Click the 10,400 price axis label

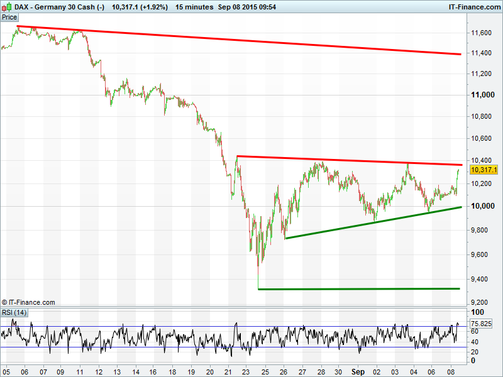[x=481, y=160]
